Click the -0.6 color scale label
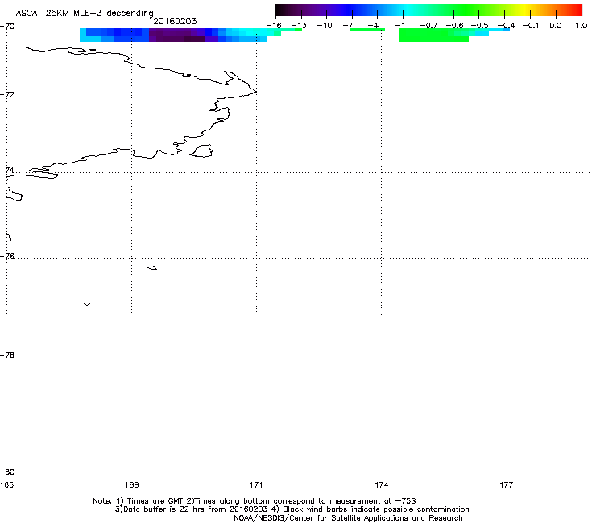 [454, 26]
